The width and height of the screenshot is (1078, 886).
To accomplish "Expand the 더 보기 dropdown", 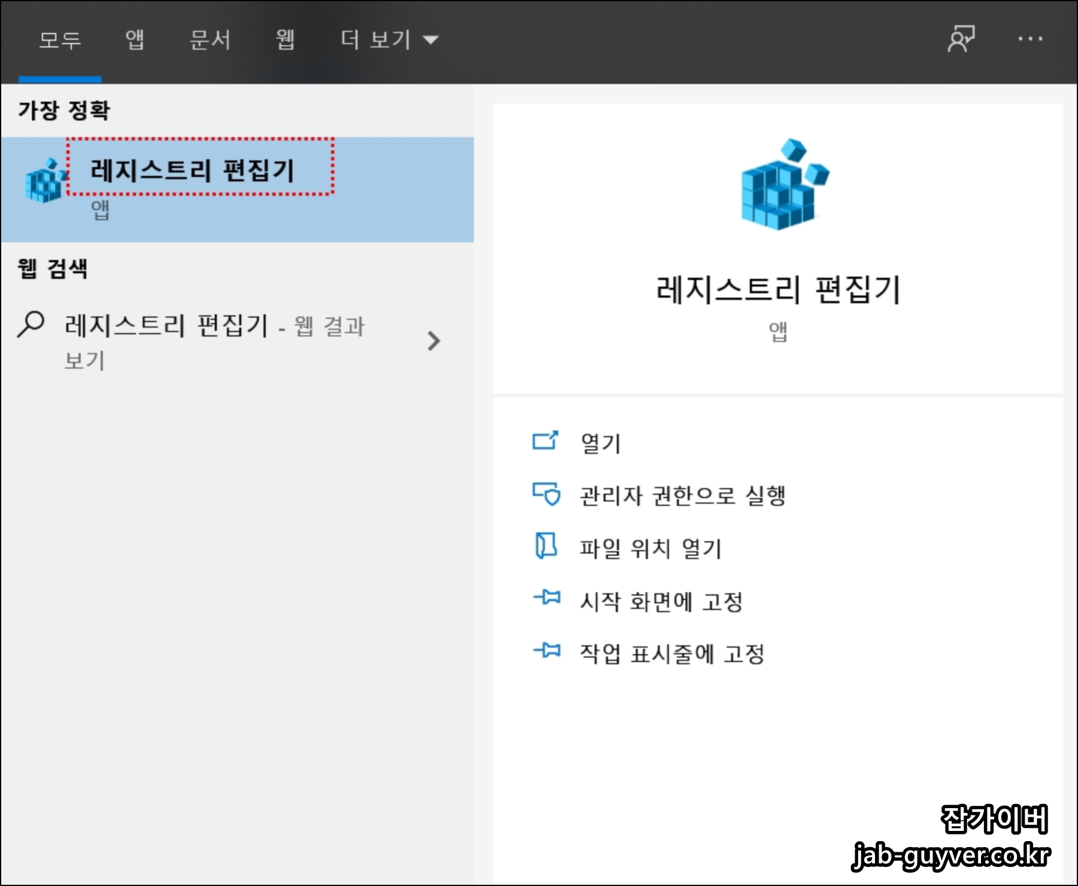I will click(x=390, y=40).
